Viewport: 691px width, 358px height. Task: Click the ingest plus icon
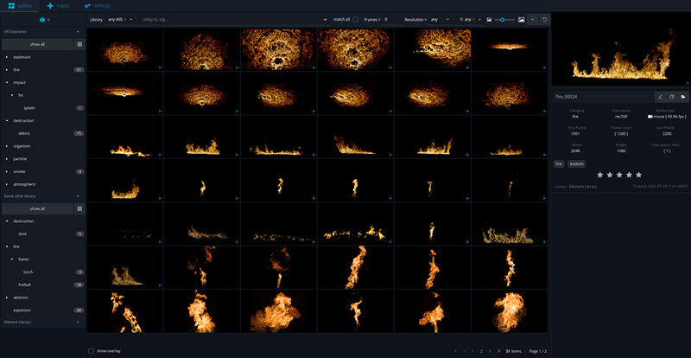[50, 6]
